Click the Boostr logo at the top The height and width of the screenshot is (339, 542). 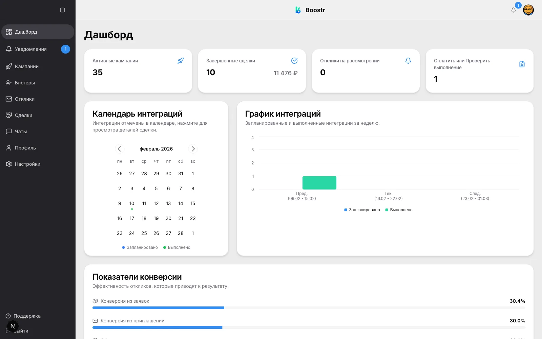pos(309,10)
